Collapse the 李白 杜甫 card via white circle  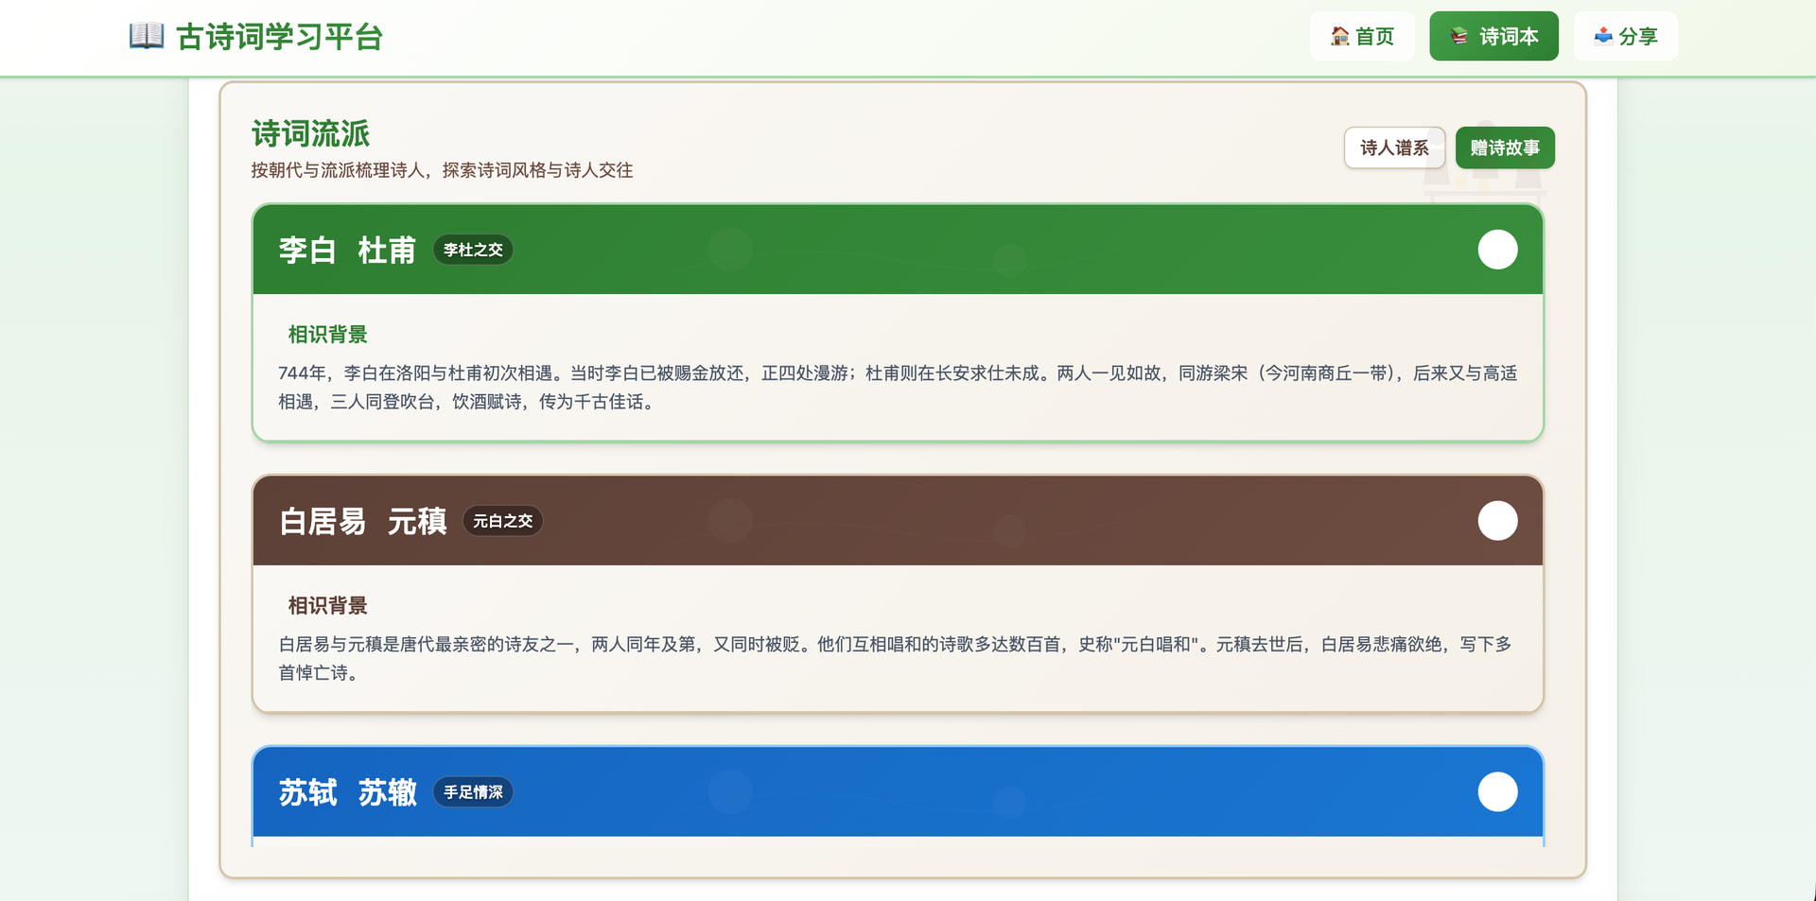tap(1497, 250)
